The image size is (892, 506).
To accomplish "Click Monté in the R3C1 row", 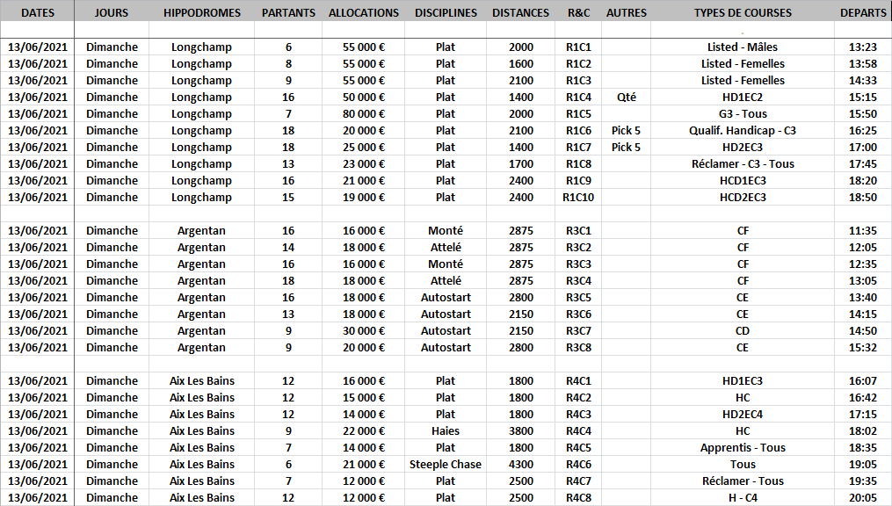I will point(446,231).
